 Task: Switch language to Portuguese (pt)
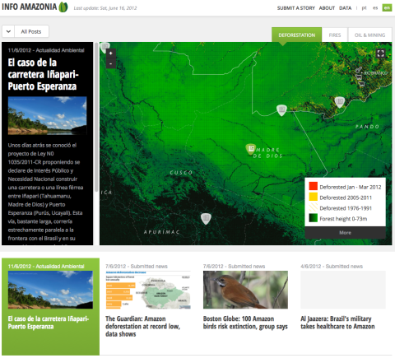[364, 8]
